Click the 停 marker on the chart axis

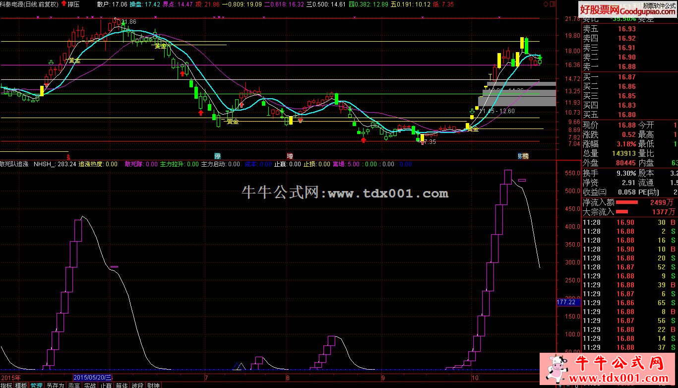tap(217, 155)
